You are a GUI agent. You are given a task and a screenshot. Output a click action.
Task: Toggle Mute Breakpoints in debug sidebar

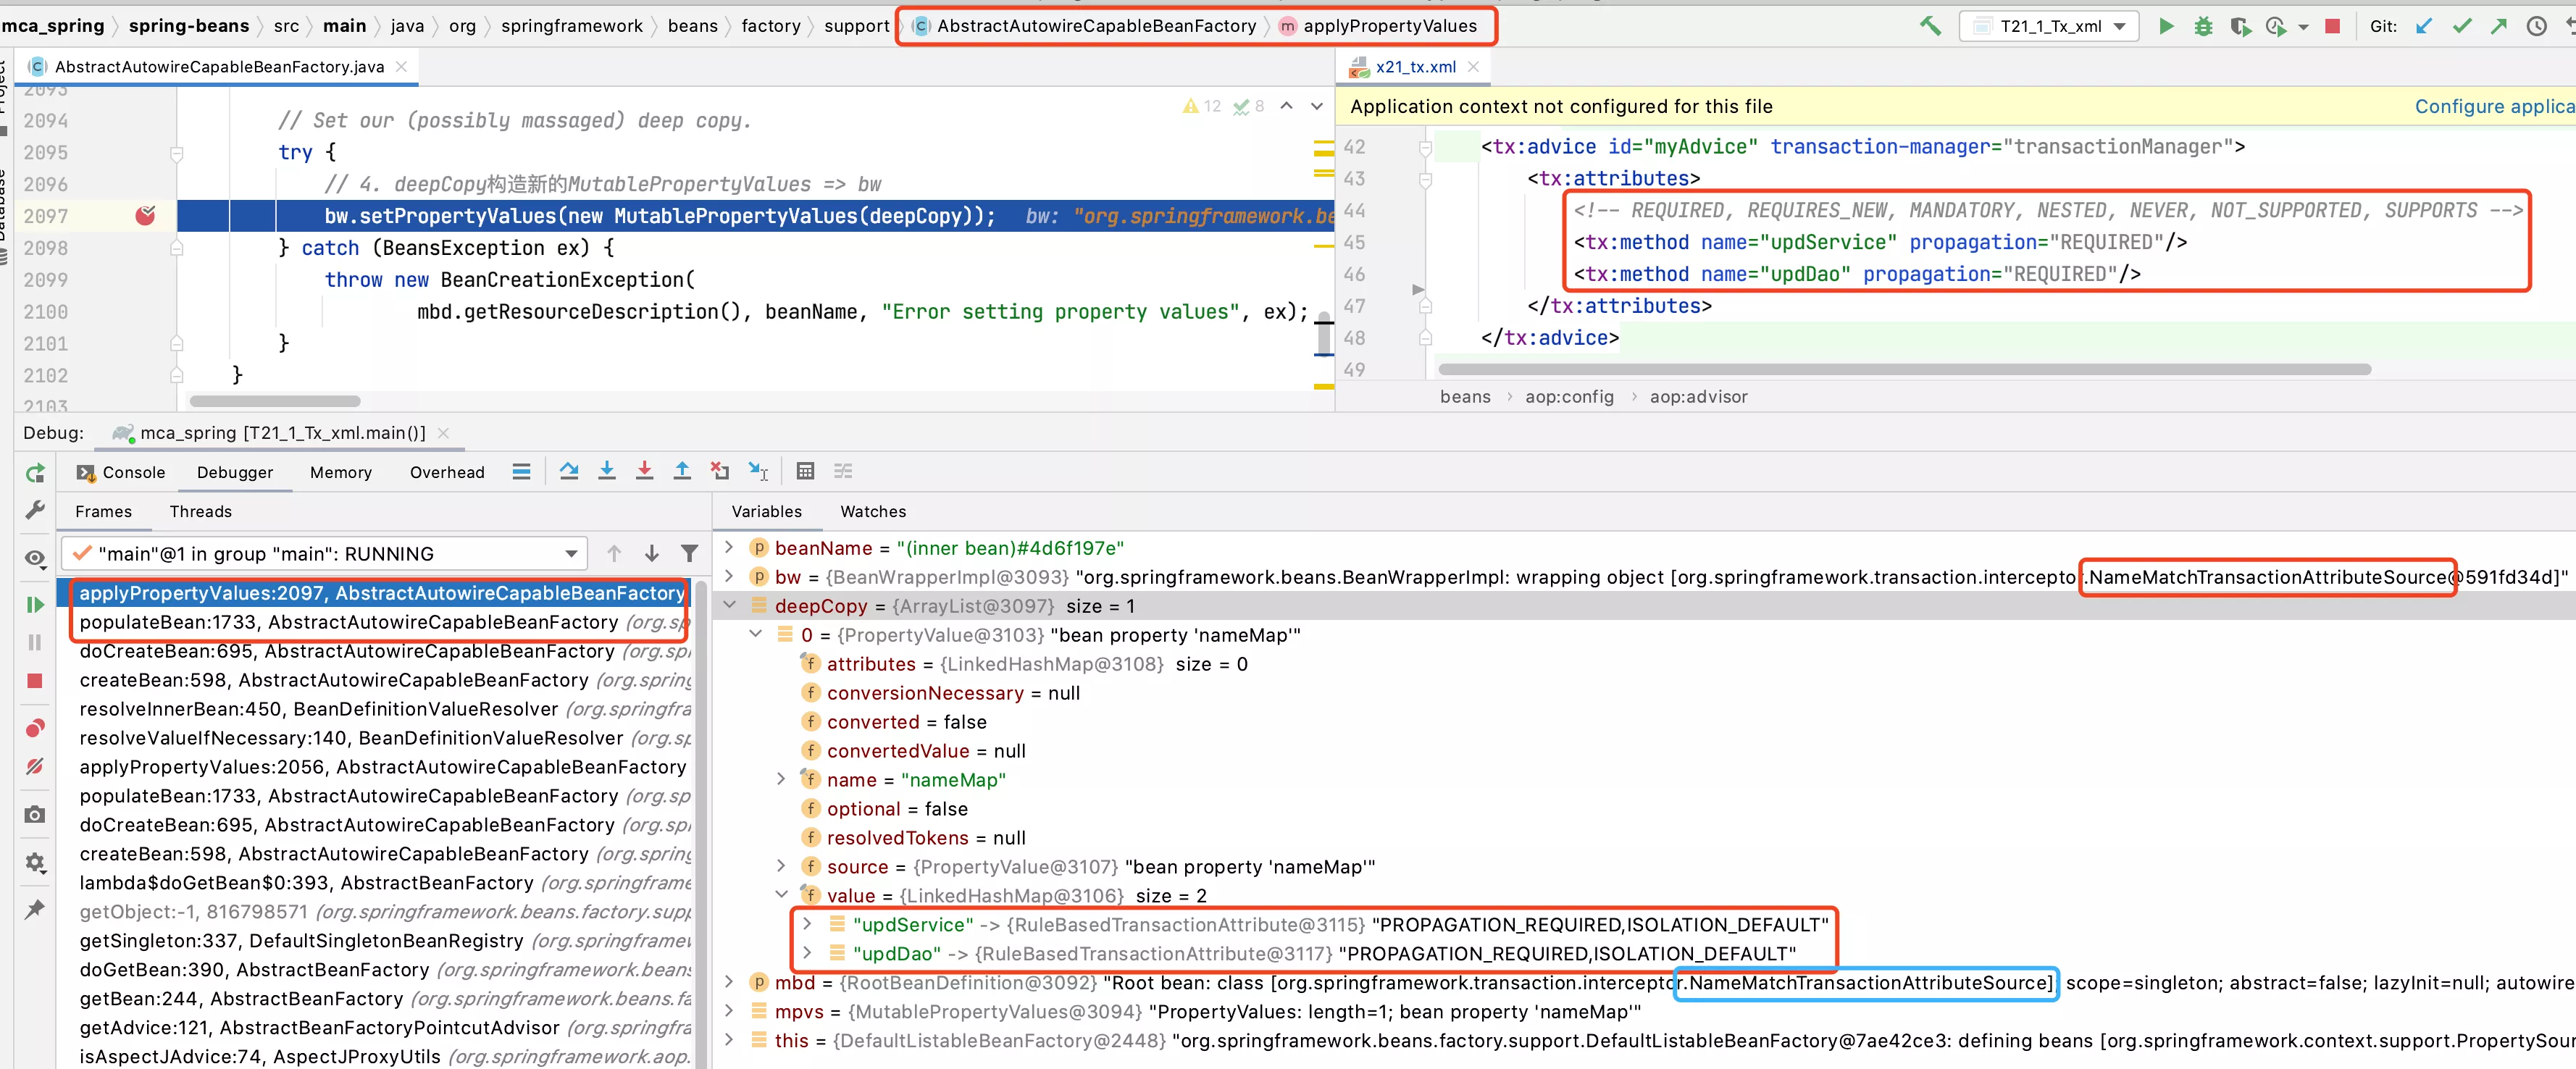35,766
